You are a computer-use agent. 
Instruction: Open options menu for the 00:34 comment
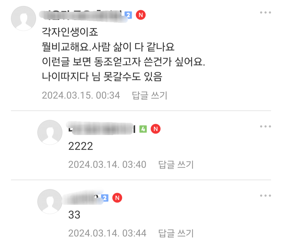(x=265, y=12)
